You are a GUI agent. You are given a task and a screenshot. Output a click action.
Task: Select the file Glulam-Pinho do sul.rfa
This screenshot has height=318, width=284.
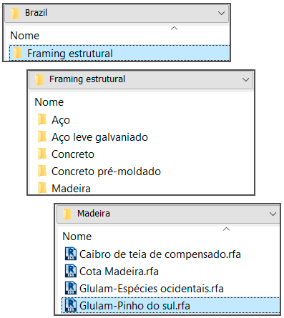[x=170, y=306]
